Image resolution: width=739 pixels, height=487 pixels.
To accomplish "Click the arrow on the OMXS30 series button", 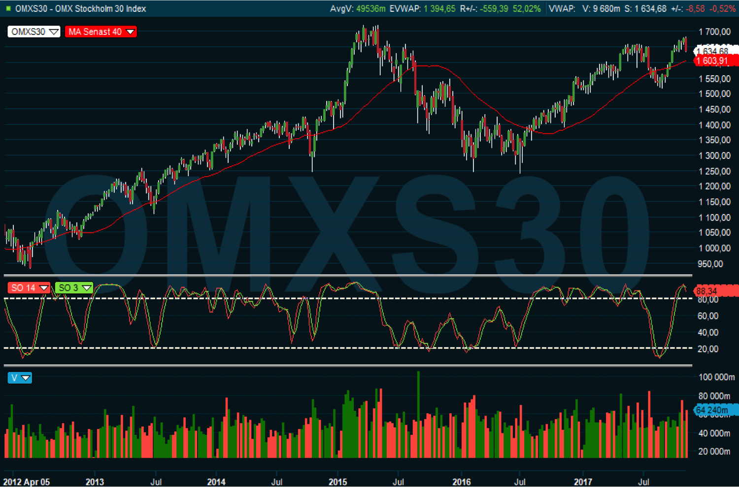I will point(54,32).
